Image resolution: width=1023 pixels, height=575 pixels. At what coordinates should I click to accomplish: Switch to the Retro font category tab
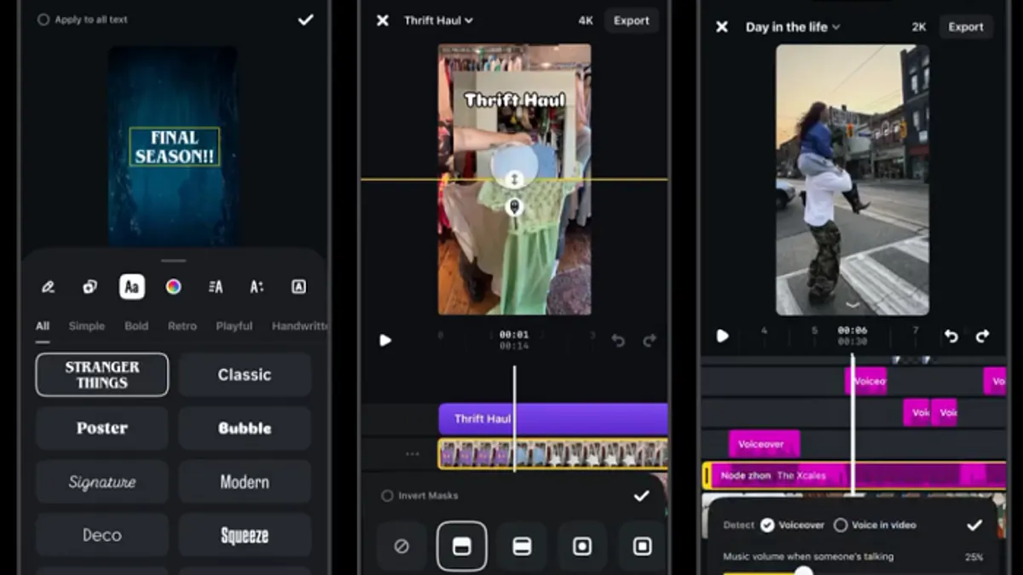(182, 326)
